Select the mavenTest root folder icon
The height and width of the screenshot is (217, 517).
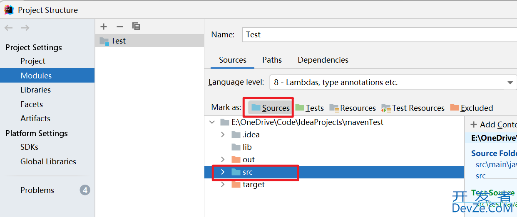(225, 122)
